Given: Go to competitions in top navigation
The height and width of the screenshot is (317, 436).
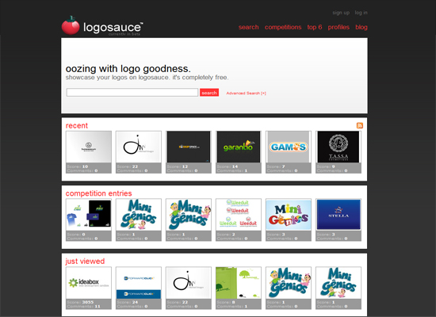Looking at the screenshot, I should pyautogui.click(x=283, y=27).
